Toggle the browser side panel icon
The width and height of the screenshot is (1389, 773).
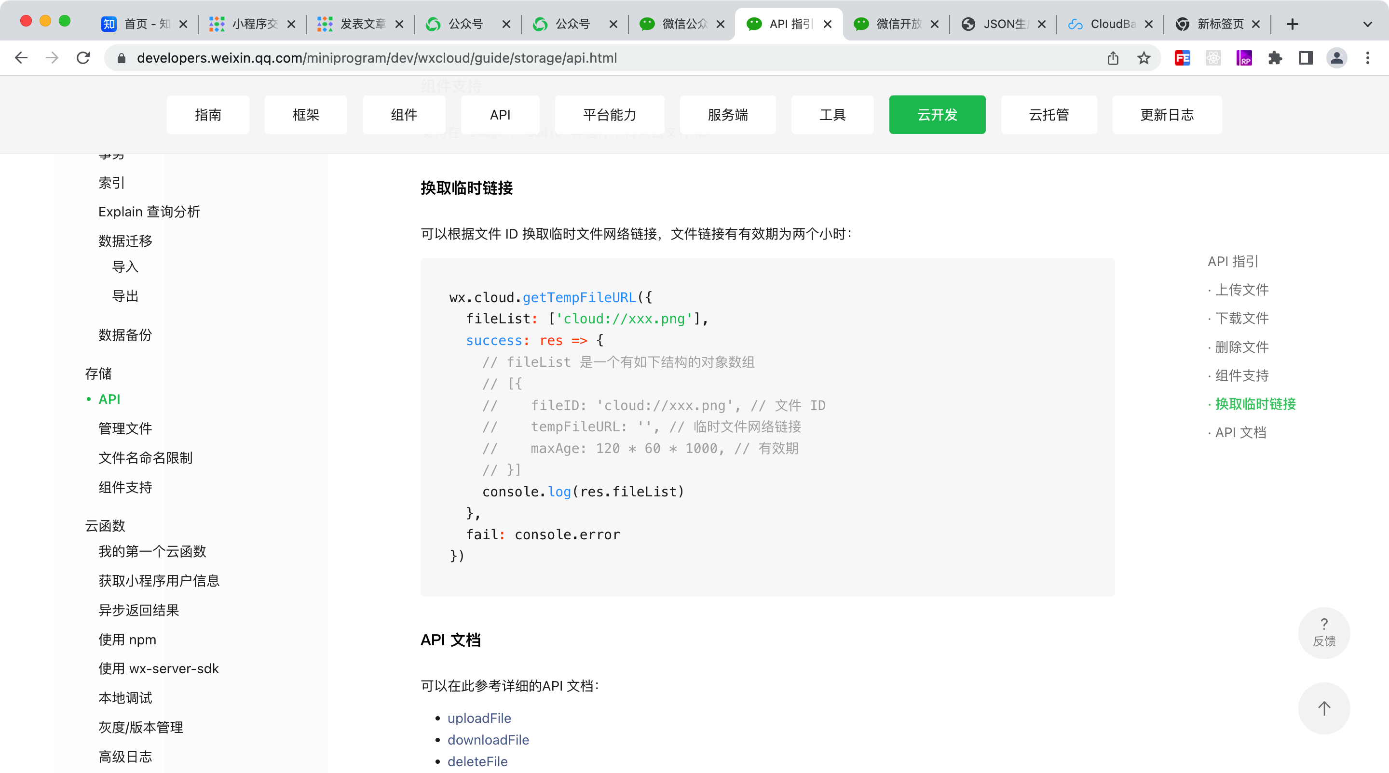(x=1306, y=58)
